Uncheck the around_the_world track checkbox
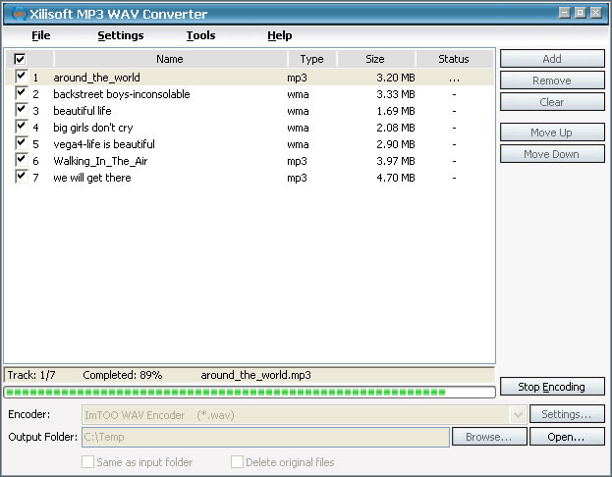The width and height of the screenshot is (612, 477). (x=21, y=77)
